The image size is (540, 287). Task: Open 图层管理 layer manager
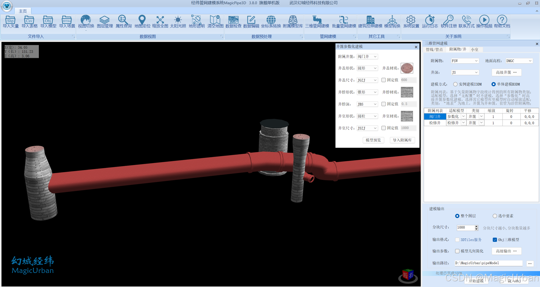coord(105,22)
